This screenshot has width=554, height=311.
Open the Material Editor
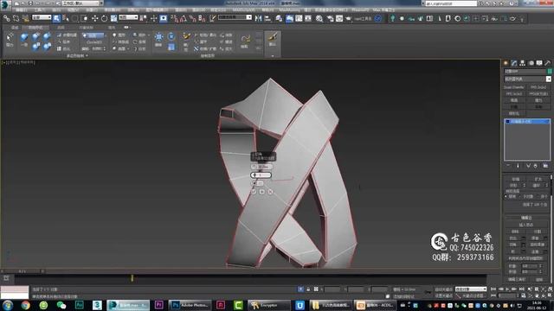pyautogui.click(x=319, y=18)
